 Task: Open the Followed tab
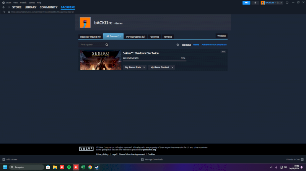155,37
